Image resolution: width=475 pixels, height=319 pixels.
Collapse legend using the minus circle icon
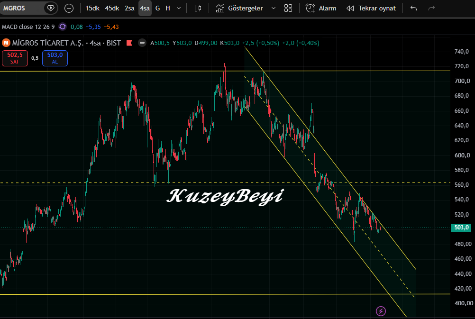click(x=142, y=43)
